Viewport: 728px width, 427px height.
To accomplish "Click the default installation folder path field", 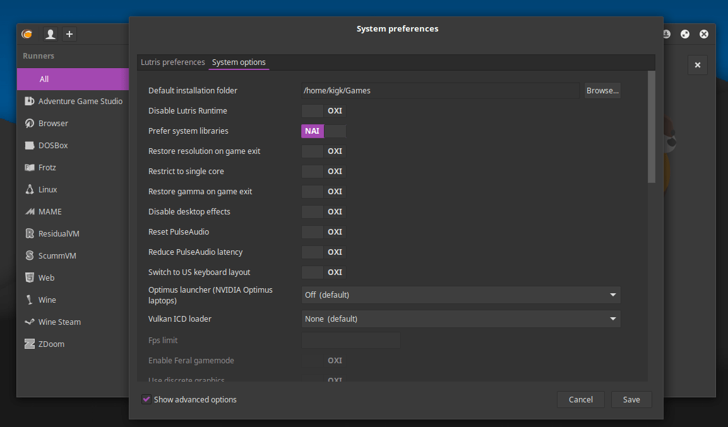I will 440,90.
